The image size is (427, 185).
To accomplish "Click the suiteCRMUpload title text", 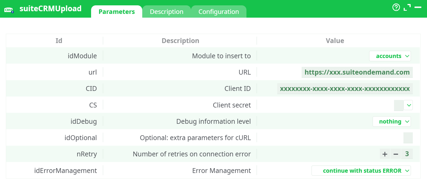I will click(x=50, y=9).
